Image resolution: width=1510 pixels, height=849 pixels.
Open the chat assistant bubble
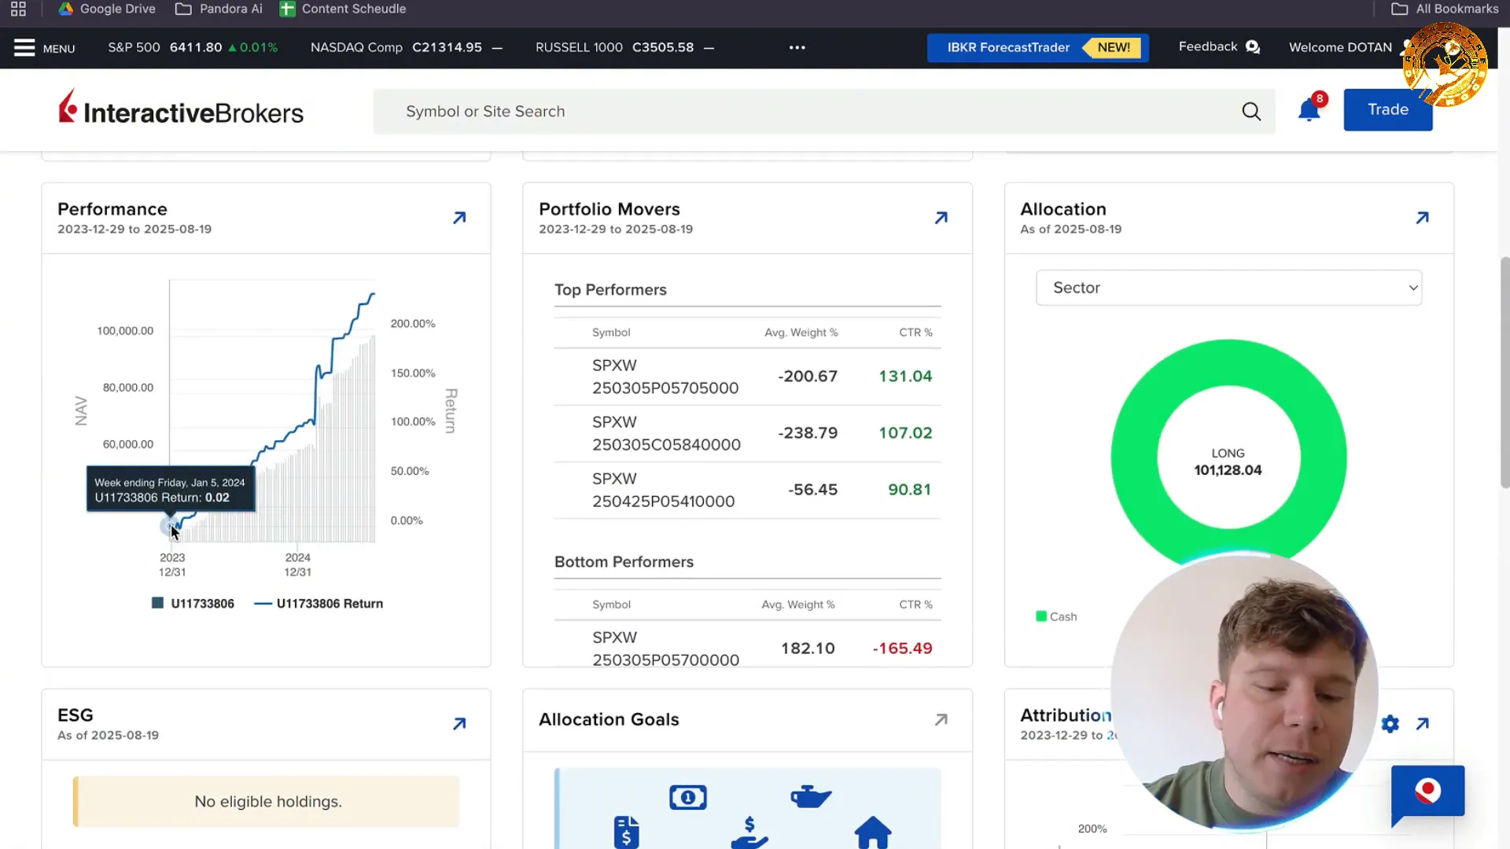1427,794
